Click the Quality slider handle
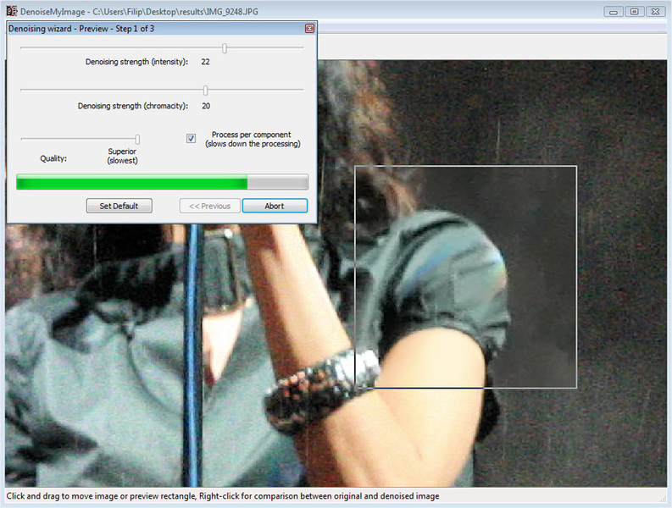The height and width of the screenshot is (508, 672). [137, 139]
